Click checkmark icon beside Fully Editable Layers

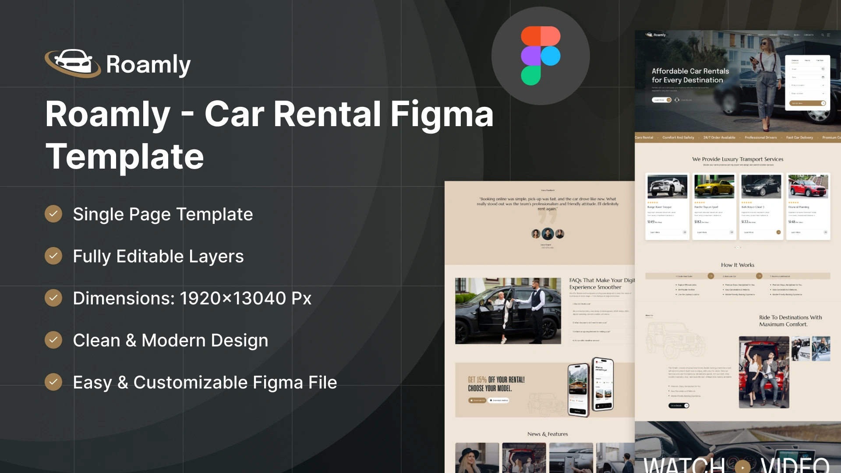point(53,256)
